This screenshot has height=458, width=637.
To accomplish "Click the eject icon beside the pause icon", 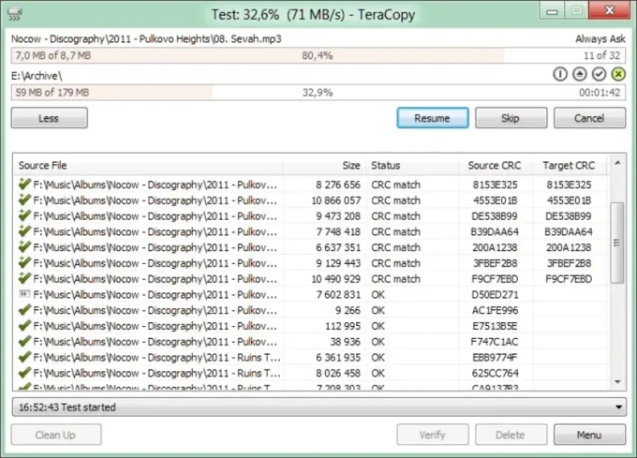I will tap(580, 74).
